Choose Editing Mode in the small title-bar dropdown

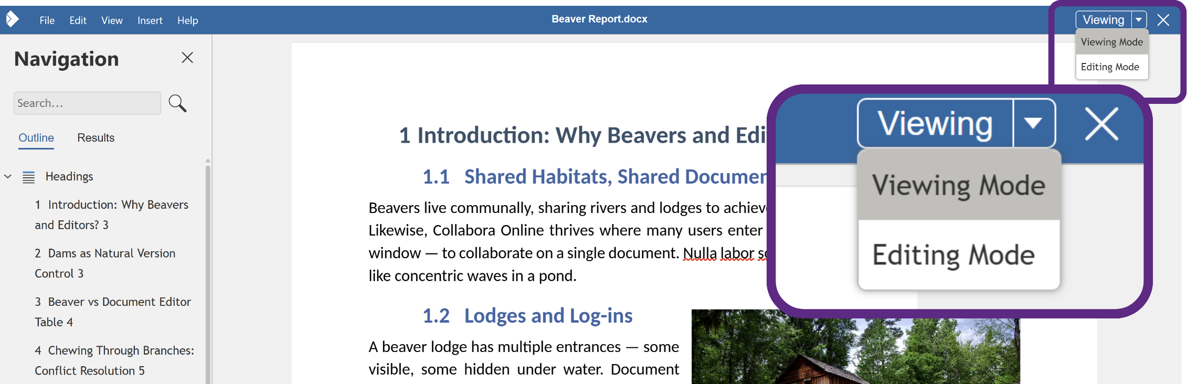coord(1110,67)
